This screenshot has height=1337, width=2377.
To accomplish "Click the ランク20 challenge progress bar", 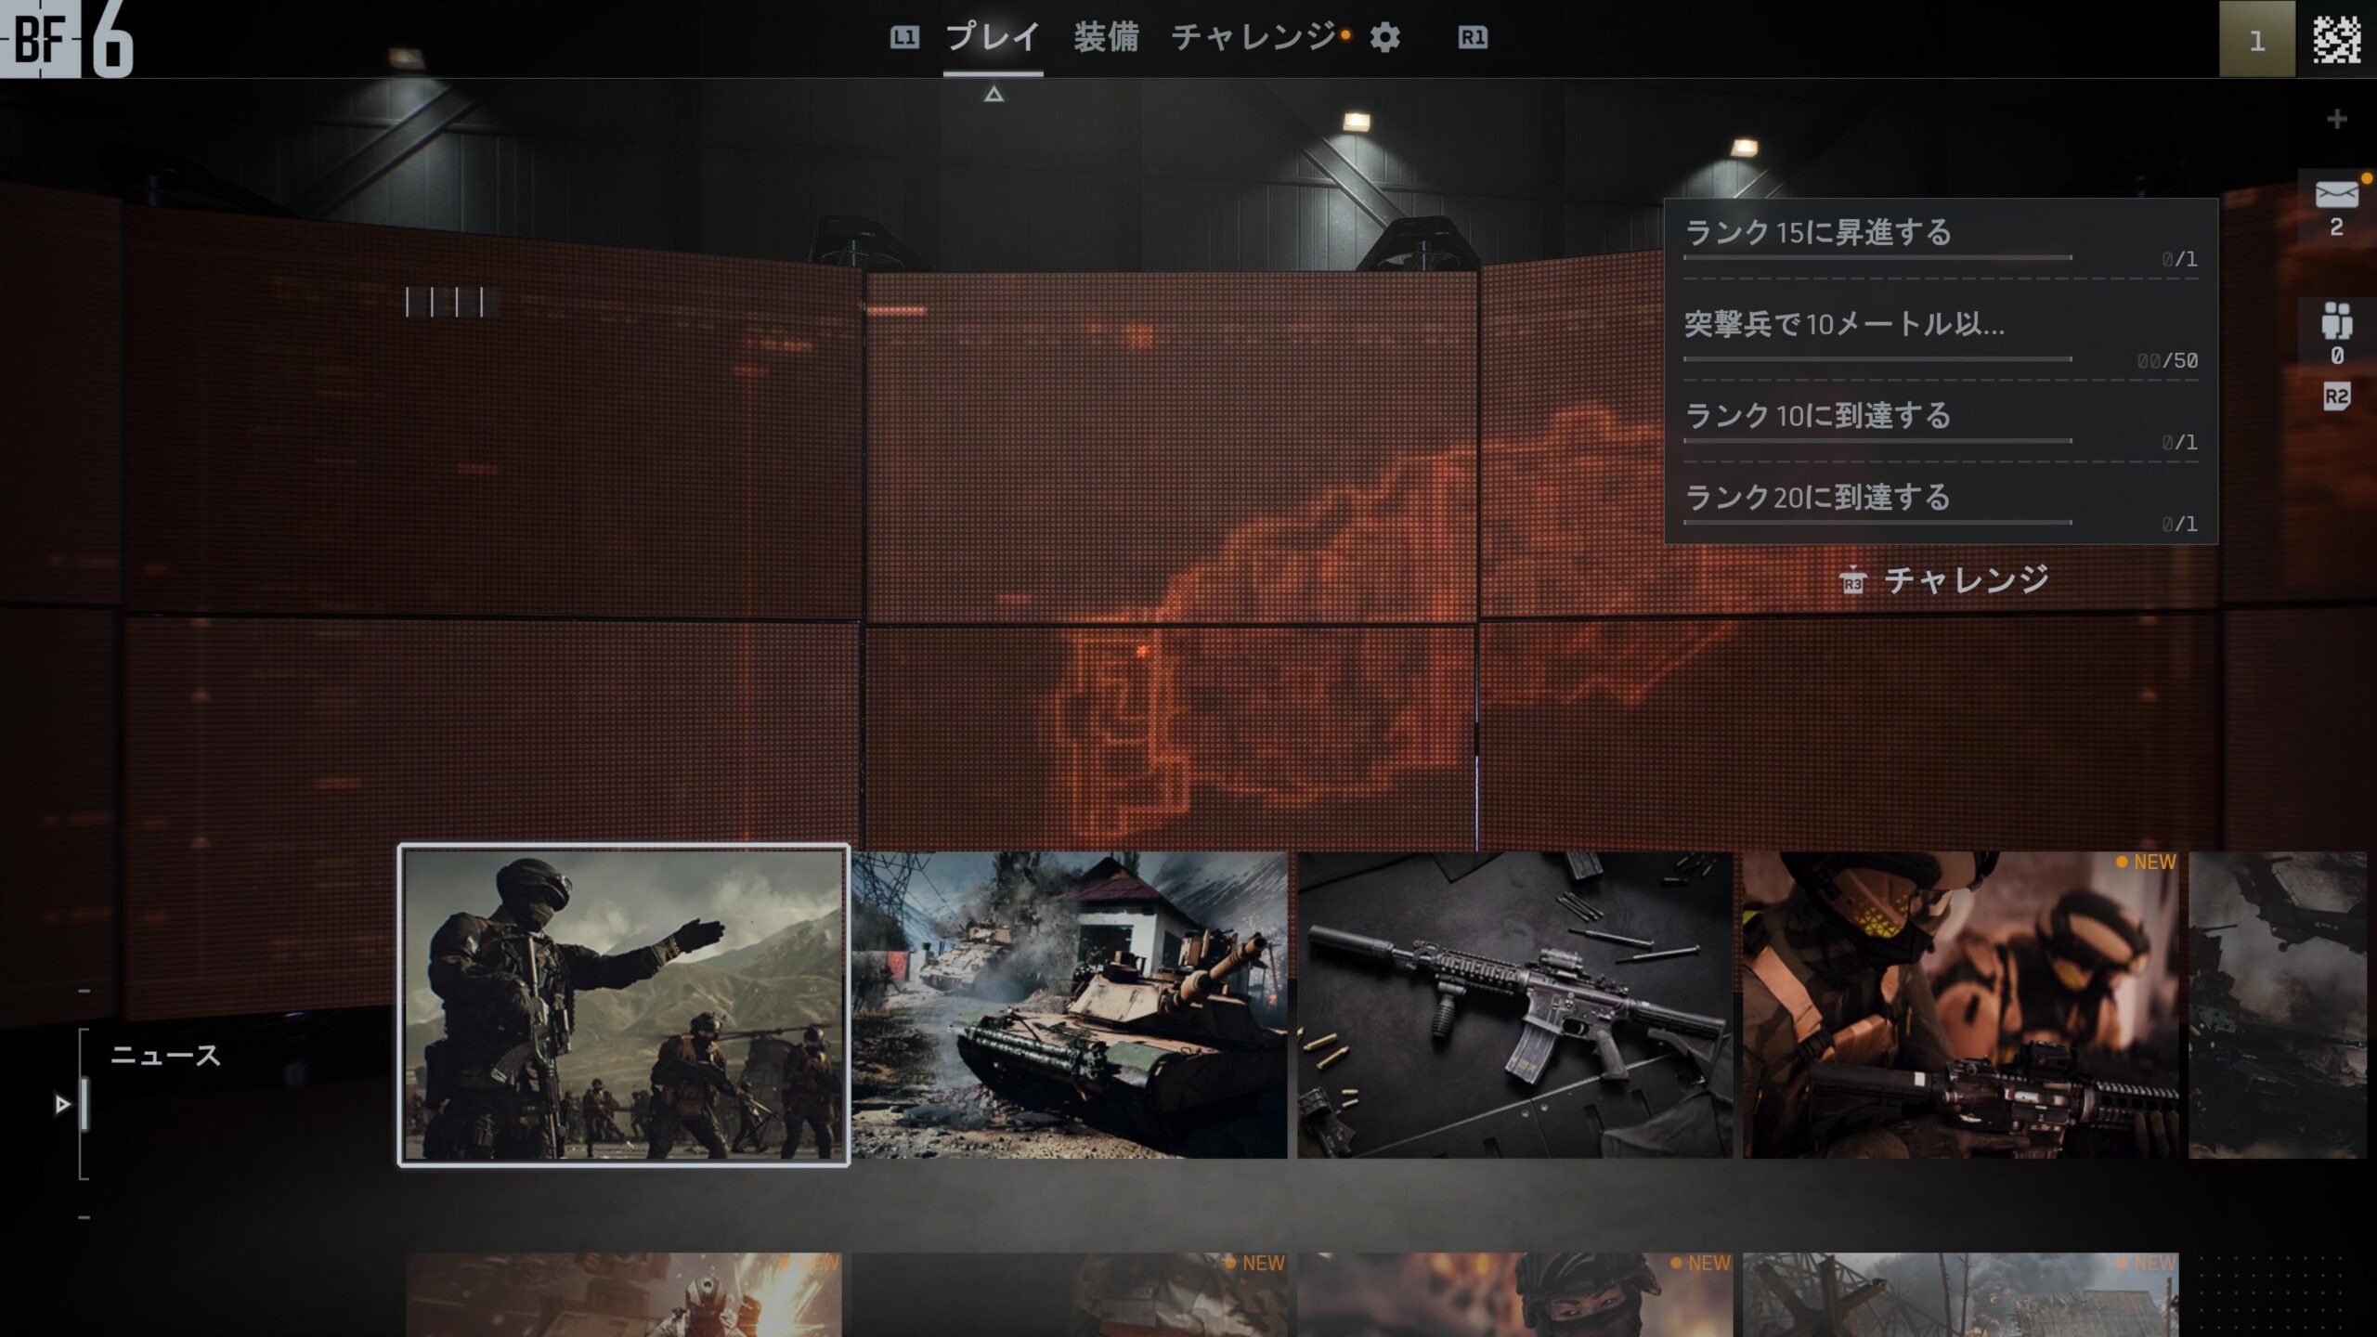I will click(x=1877, y=522).
